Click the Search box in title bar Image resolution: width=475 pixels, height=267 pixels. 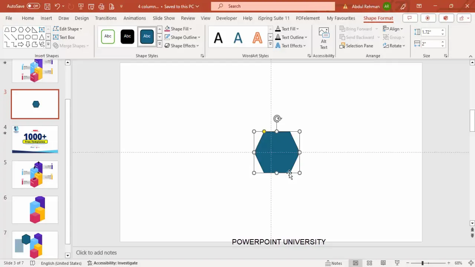click(273, 6)
